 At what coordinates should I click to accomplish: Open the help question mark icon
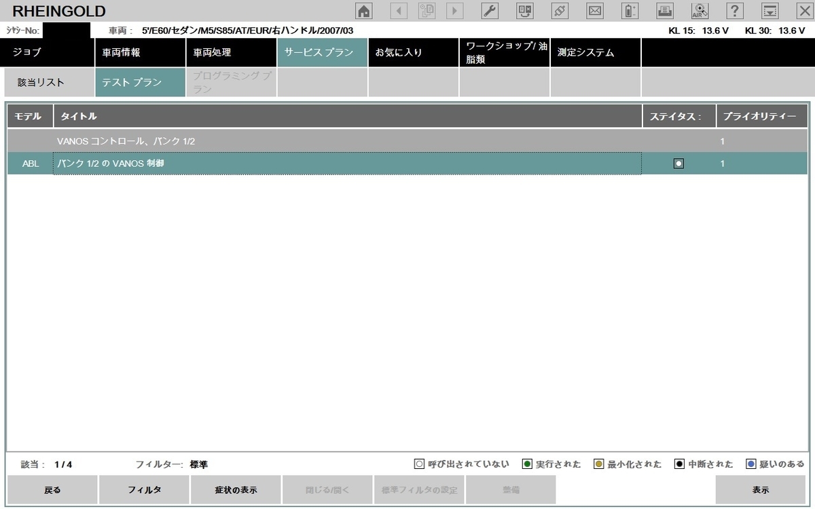tap(735, 10)
